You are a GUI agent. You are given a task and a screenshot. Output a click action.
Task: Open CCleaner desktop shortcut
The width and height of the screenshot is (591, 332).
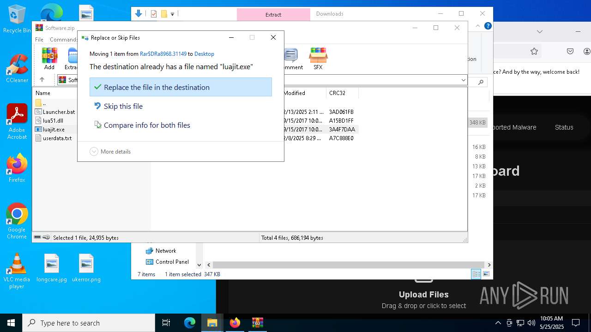17,68
